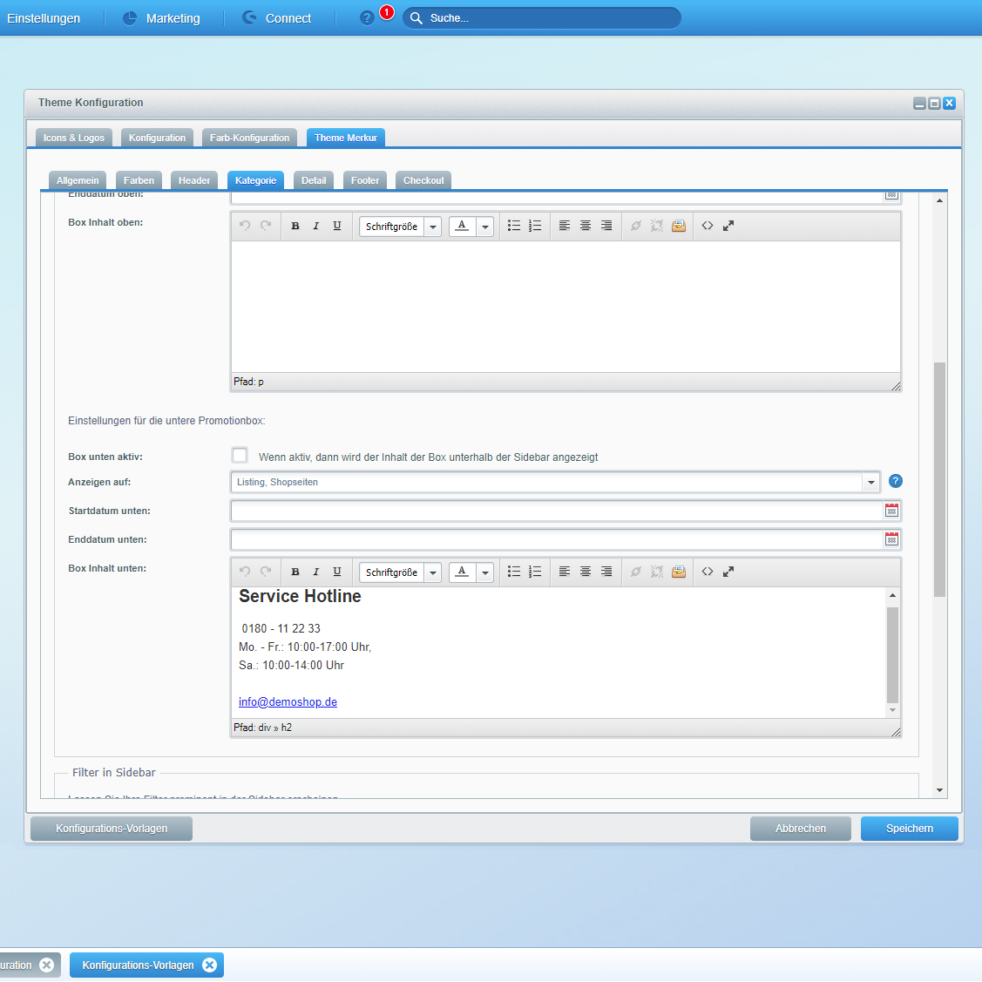Click the Speichern button
982x982 pixels.
click(909, 829)
